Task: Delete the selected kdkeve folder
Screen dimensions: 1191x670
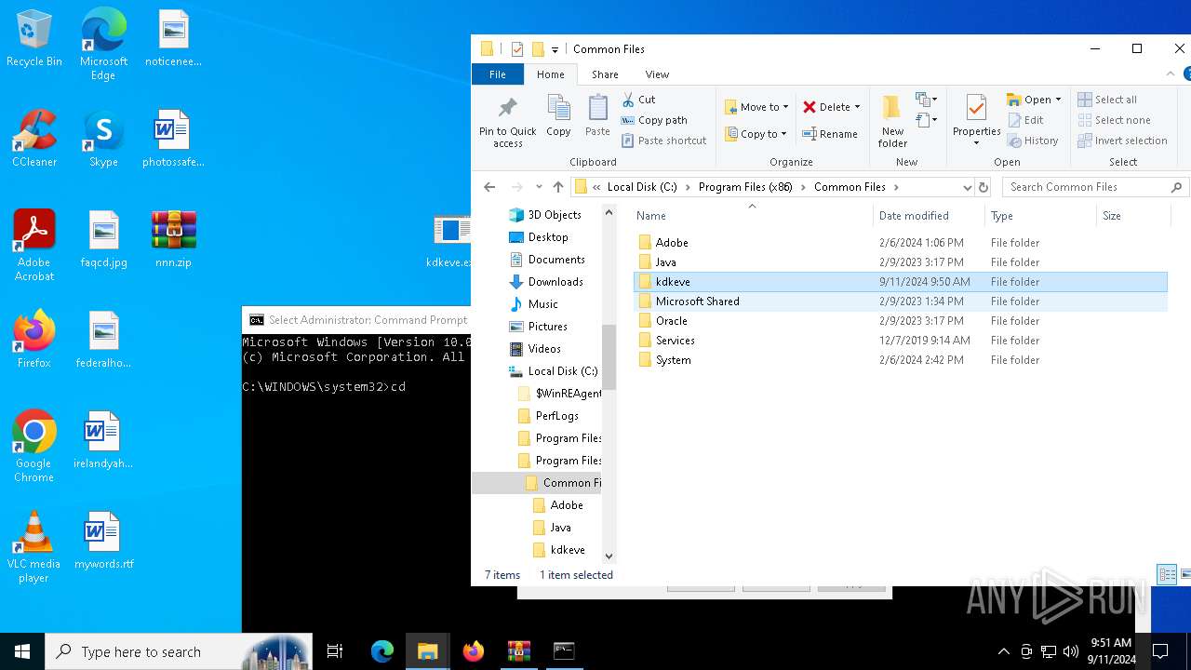Action: point(826,107)
